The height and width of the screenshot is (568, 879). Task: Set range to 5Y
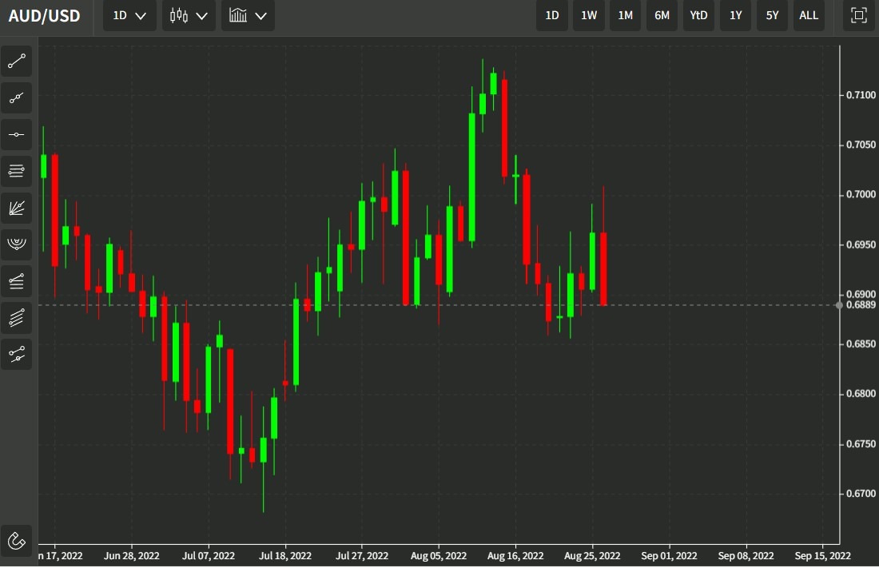coord(772,16)
